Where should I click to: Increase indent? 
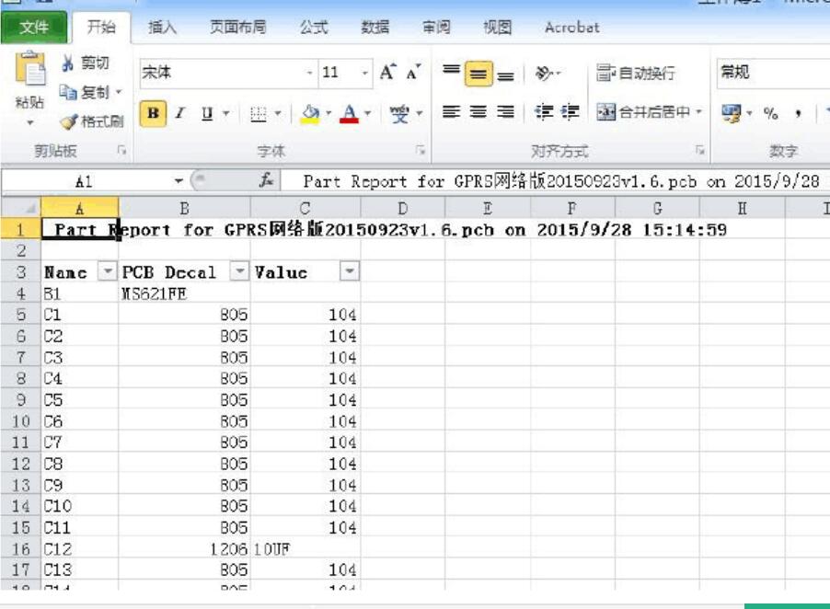[571, 112]
